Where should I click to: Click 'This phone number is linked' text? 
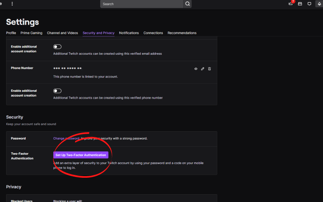[86, 77]
